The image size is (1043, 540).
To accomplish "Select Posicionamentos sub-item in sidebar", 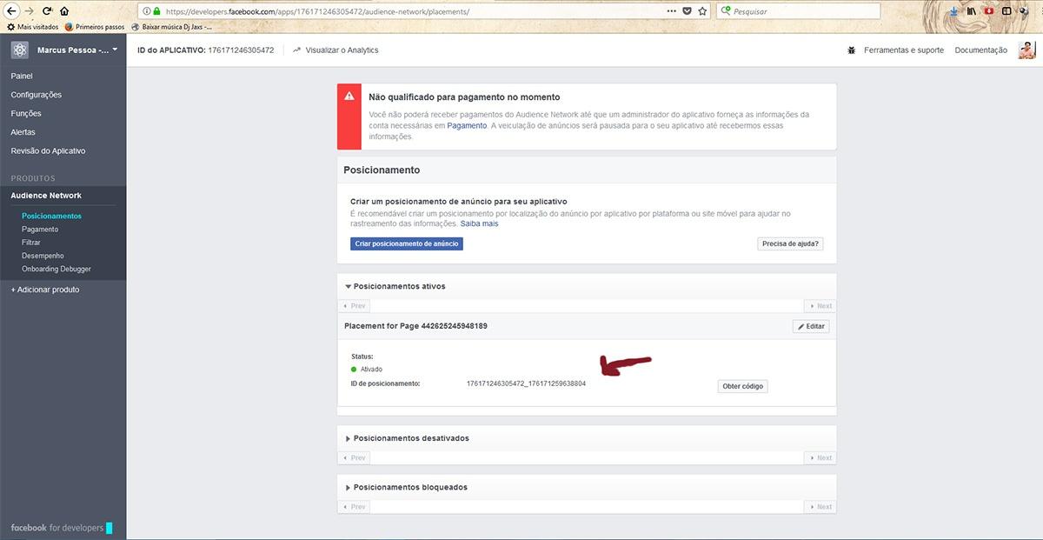I will [51, 216].
